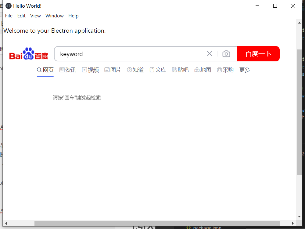Screen dimensions: 305x229
Task: Open the 地图 tab
Action: pyautogui.click(x=203, y=70)
